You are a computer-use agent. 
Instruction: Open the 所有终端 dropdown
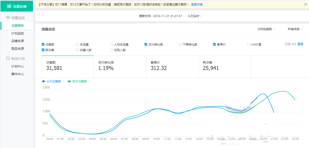tap(295, 29)
